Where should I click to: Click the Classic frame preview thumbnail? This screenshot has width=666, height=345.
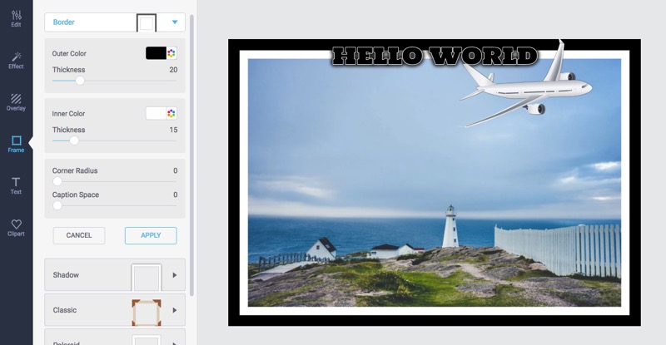coord(147,313)
